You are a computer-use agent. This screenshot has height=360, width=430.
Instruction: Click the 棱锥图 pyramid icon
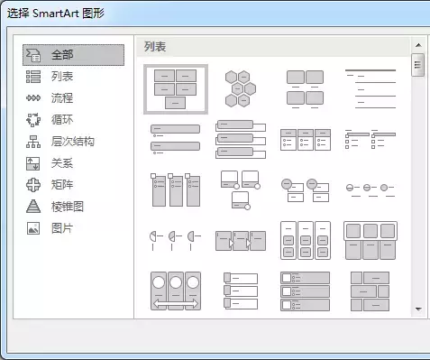(33, 207)
